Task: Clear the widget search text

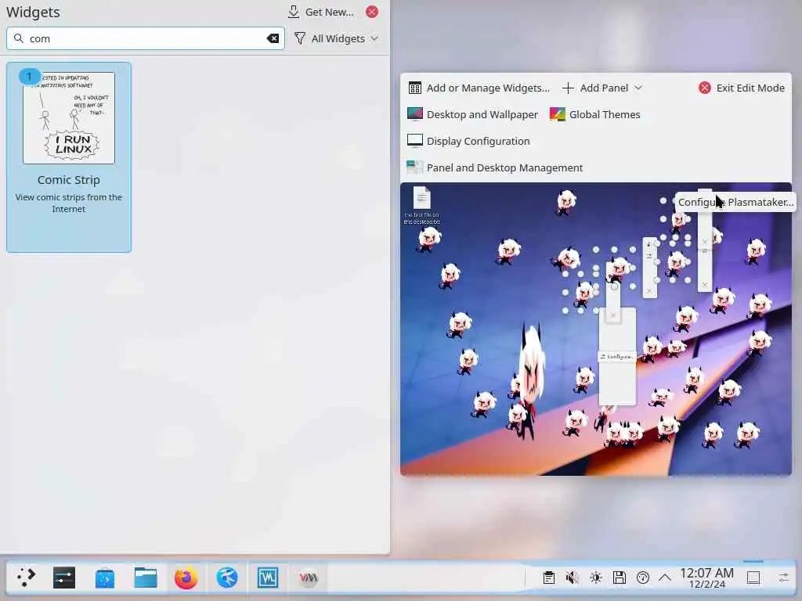Action: [x=273, y=38]
